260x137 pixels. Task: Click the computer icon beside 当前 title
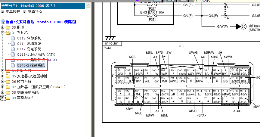click(3, 22)
